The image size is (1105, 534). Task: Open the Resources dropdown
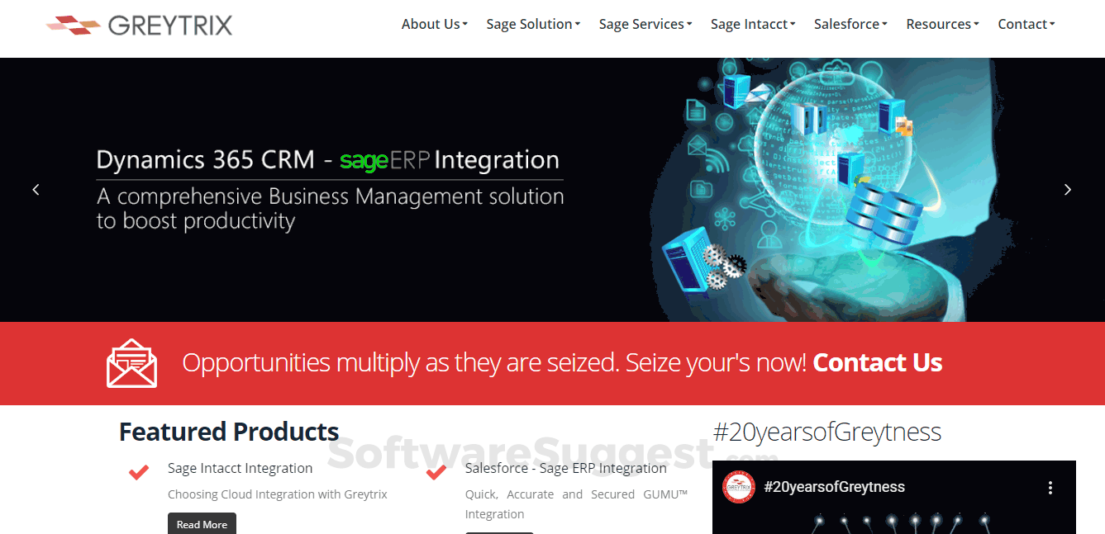tap(942, 24)
